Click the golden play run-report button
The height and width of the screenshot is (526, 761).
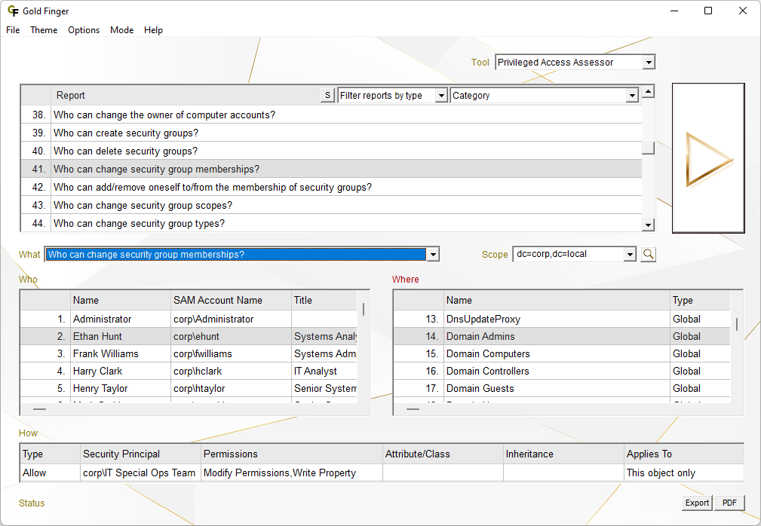point(708,159)
